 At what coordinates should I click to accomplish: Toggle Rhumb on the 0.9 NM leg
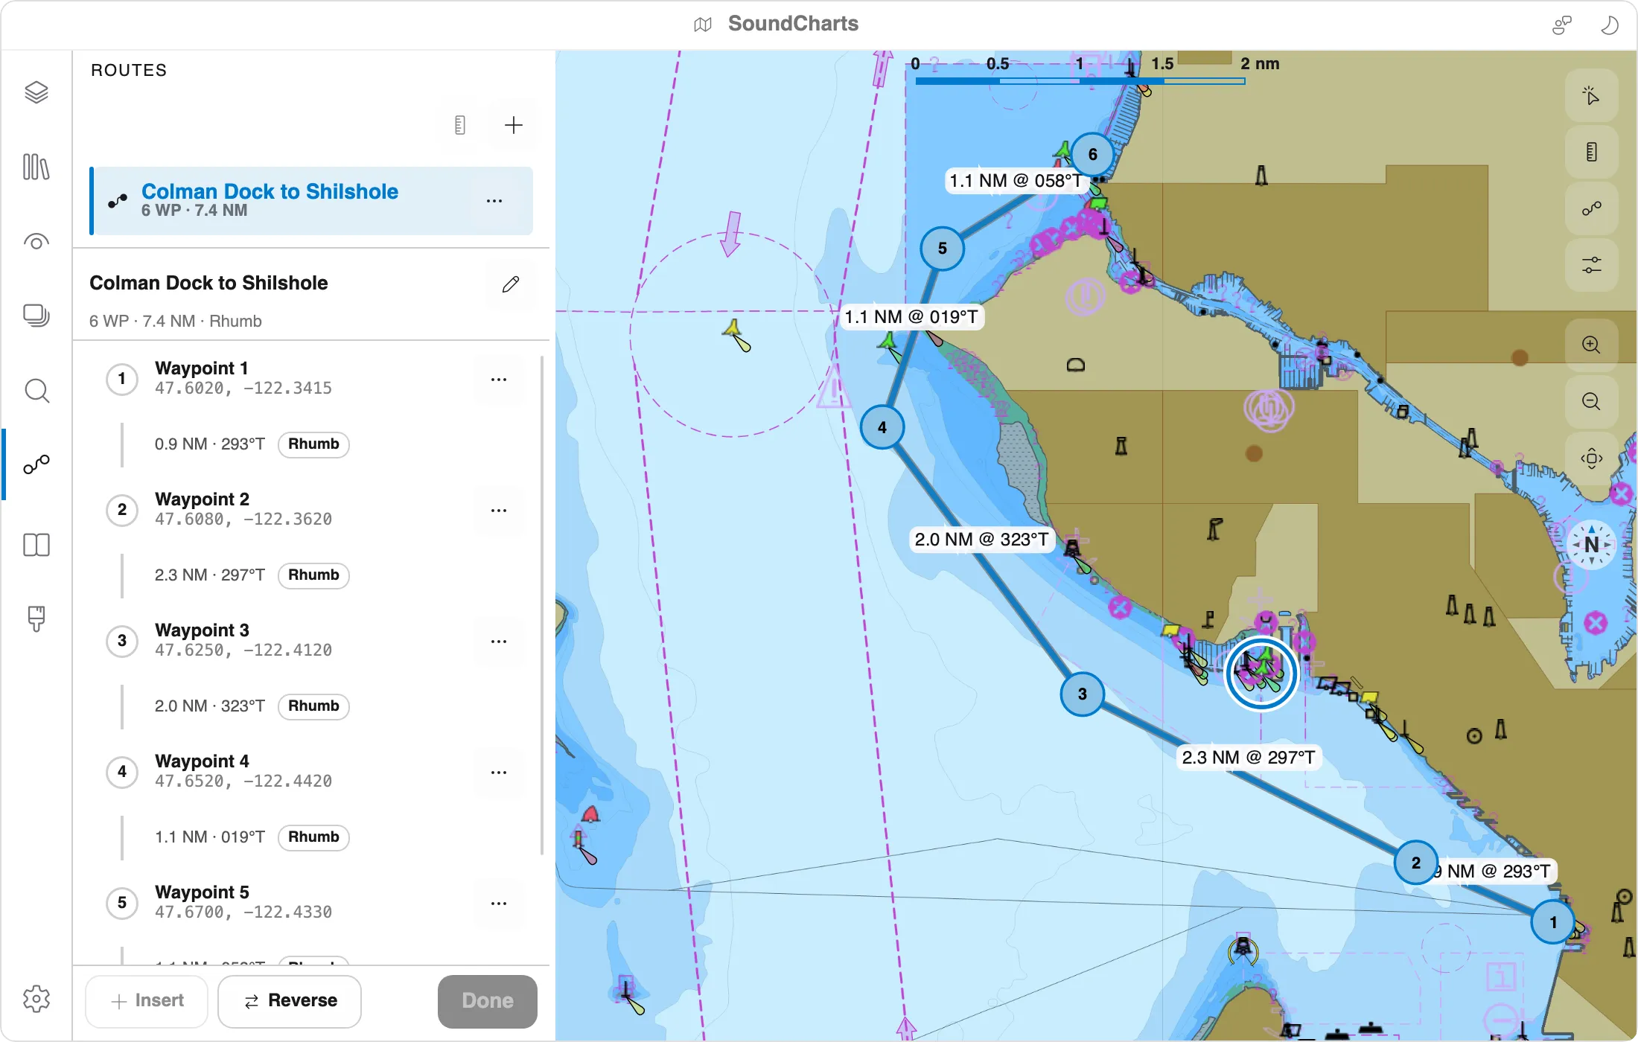coord(313,444)
